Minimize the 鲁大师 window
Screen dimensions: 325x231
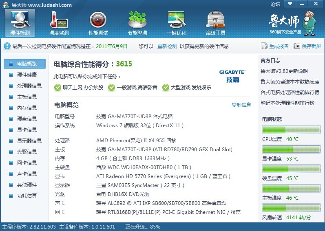pyautogui.click(x=302, y=4)
